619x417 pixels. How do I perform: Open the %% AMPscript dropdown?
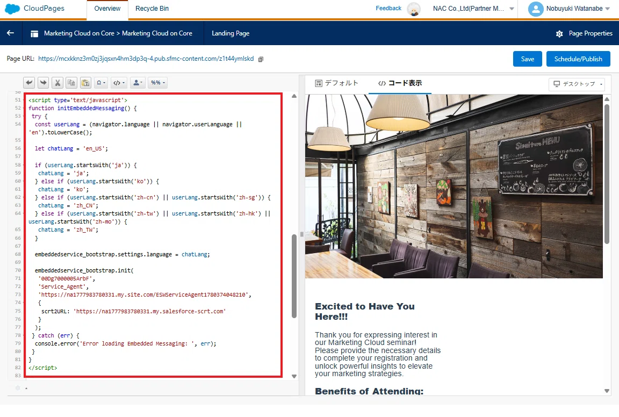tap(157, 83)
